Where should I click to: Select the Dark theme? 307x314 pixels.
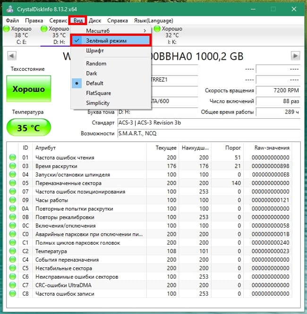pyautogui.click(x=111, y=73)
